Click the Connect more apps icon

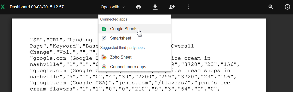coord(104,67)
